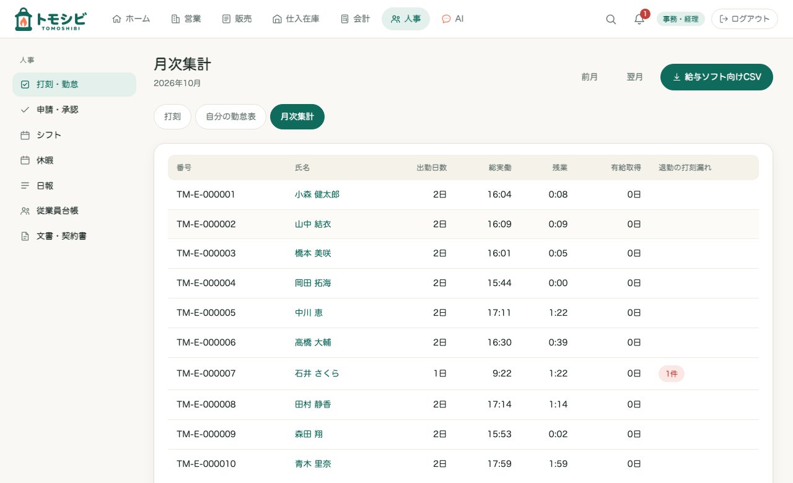
Task: Open the search magnifier icon
Action: pos(611,19)
